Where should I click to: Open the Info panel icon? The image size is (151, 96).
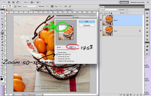tap(147, 25)
